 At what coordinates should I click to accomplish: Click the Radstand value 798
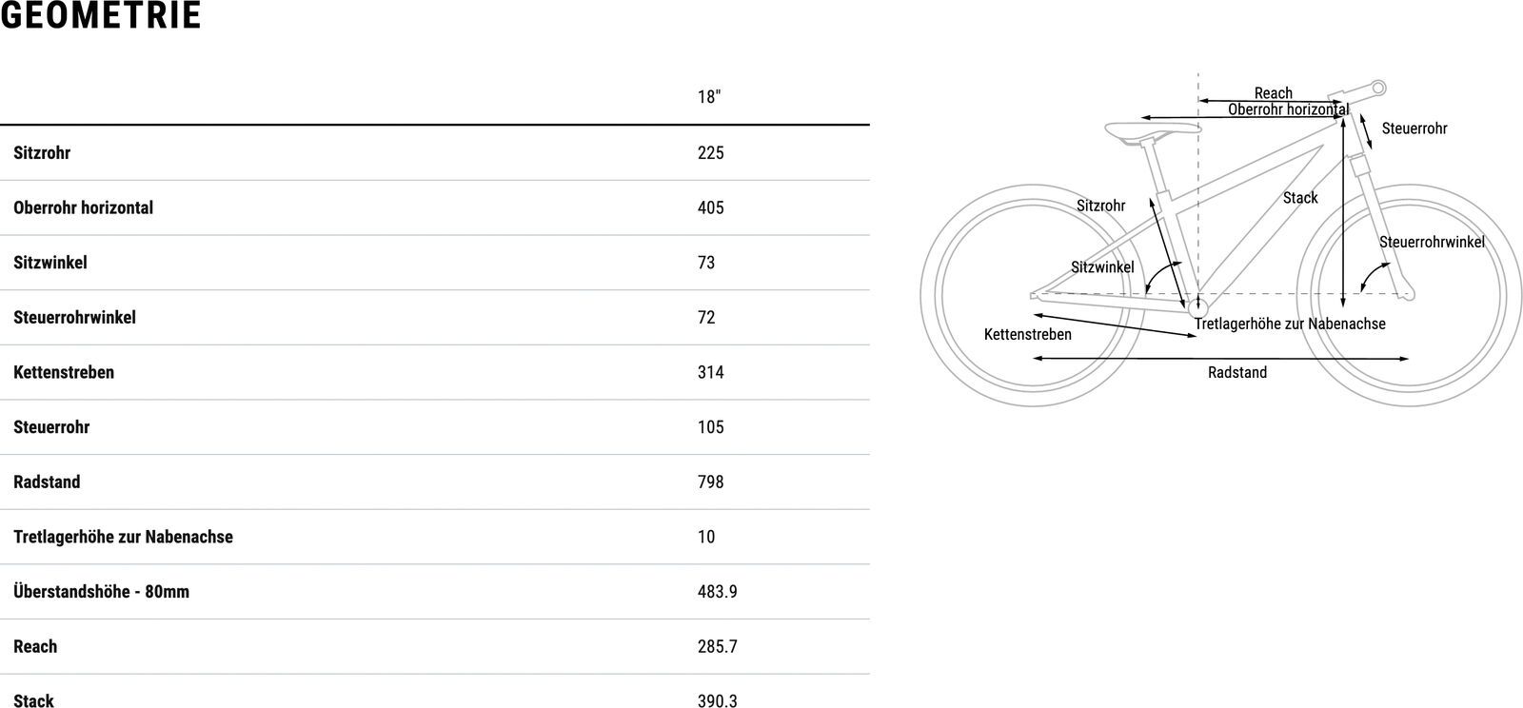(x=710, y=482)
